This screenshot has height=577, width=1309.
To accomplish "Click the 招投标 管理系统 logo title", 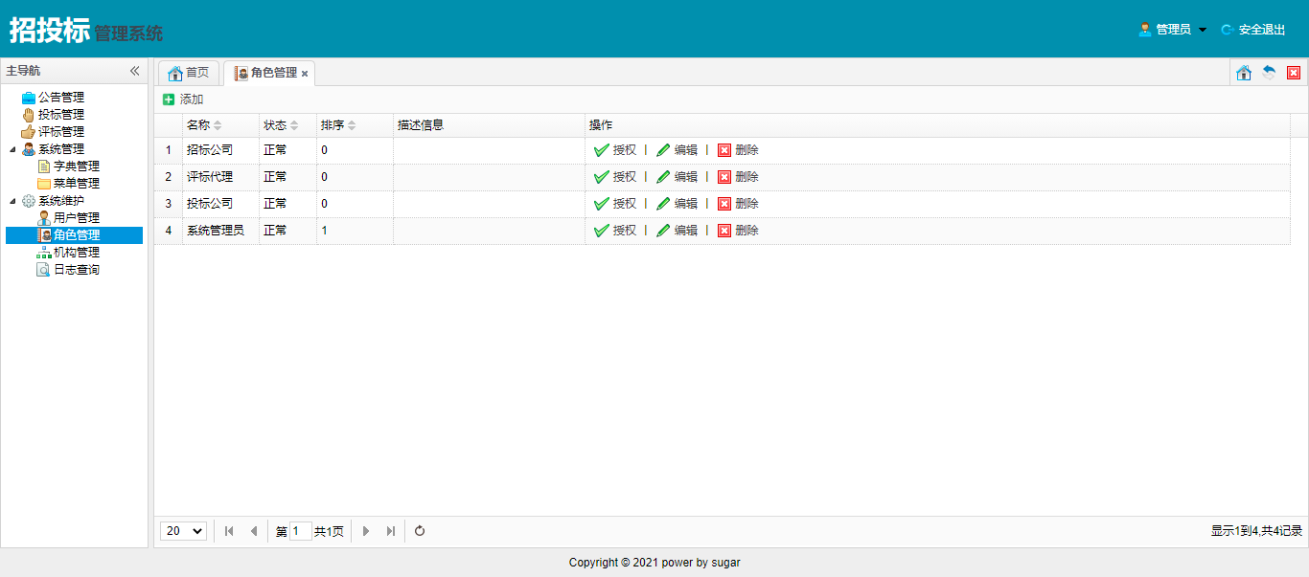I will (86, 31).
